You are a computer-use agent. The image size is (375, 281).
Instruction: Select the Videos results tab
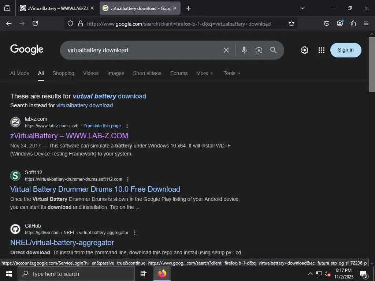pos(91,73)
